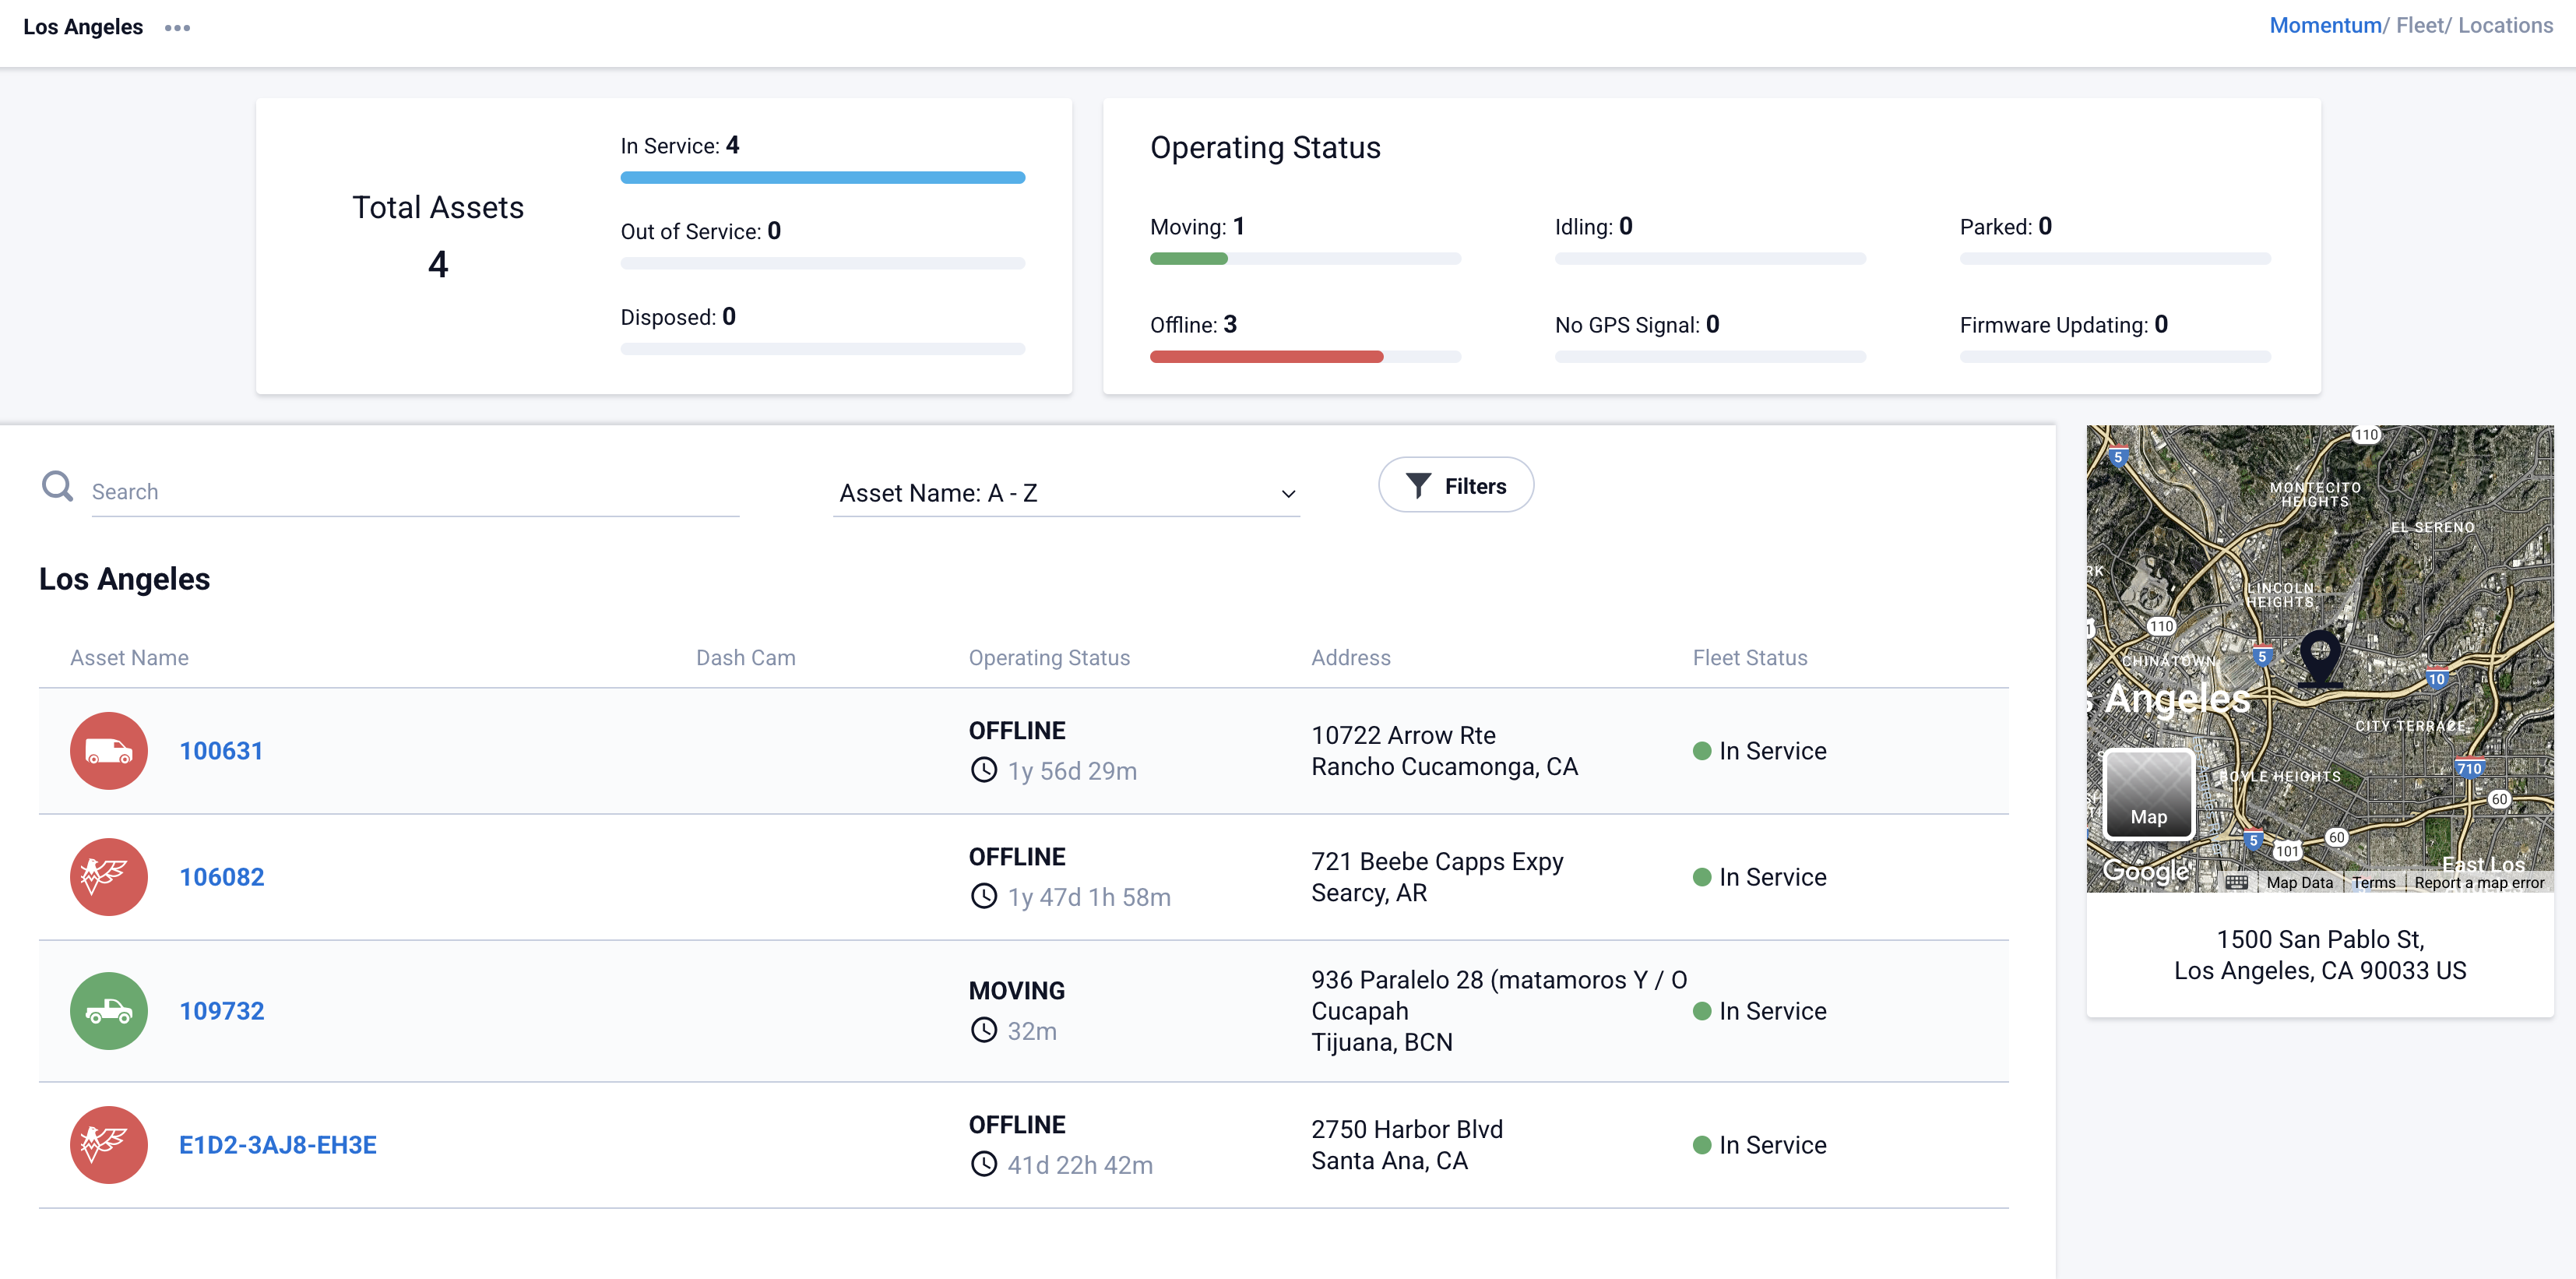Screen dimensions: 2576x1279
Task: Click the red Offline progress bar
Action: (1266, 357)
